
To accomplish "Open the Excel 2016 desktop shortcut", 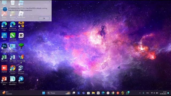I will click(4, 58).
